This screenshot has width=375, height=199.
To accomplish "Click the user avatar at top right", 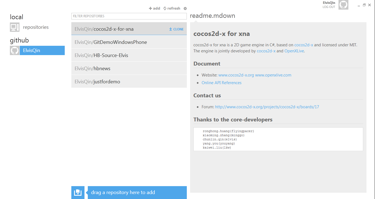I will [x=343, y=5].
